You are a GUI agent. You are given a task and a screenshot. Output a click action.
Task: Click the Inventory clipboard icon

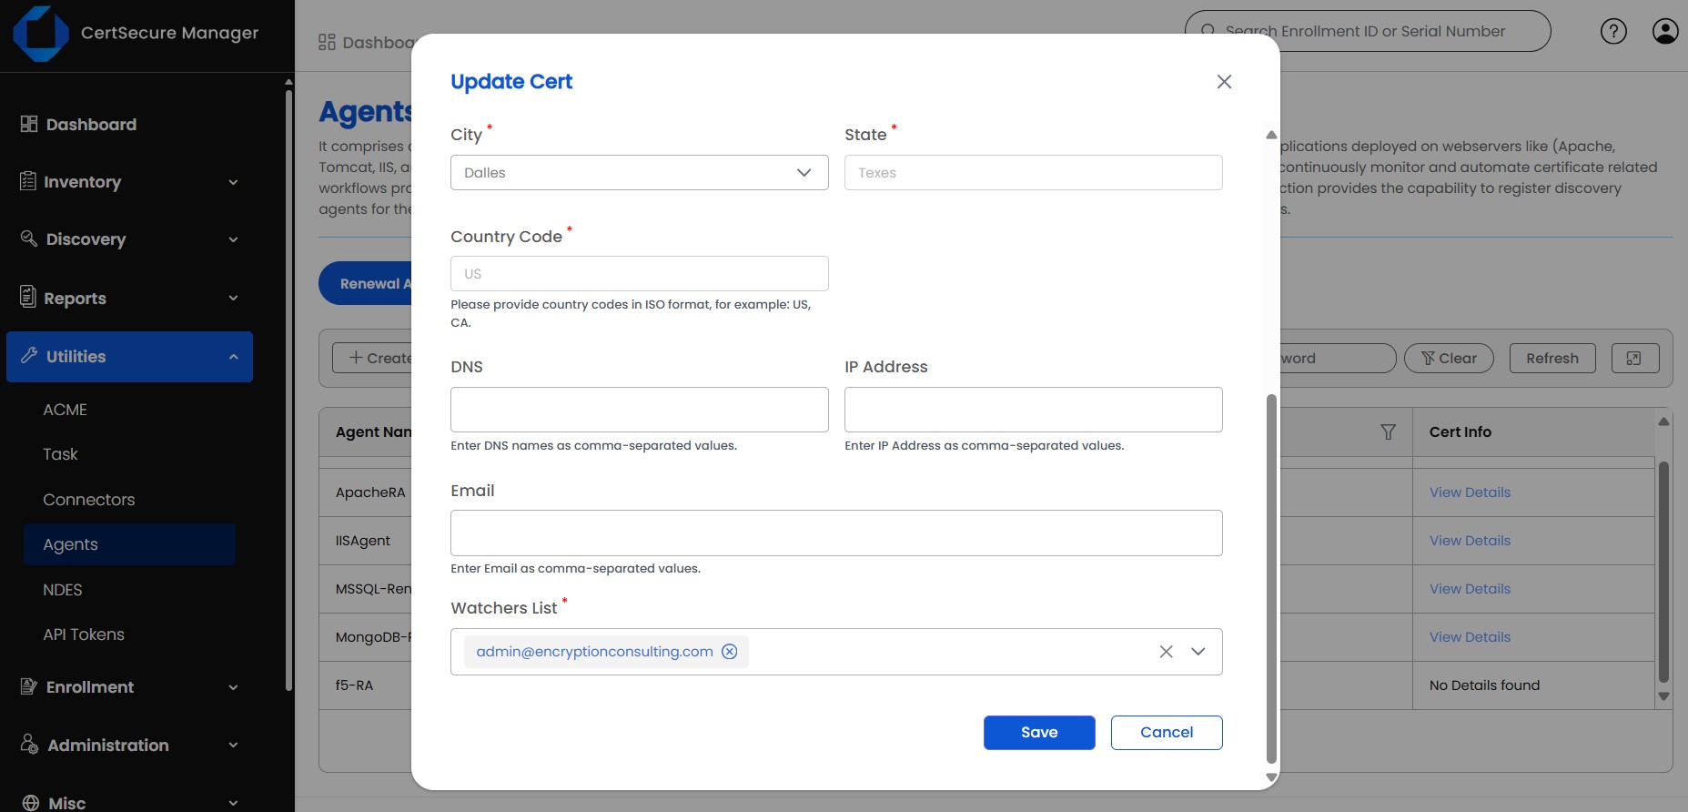[x=28, y=181]
